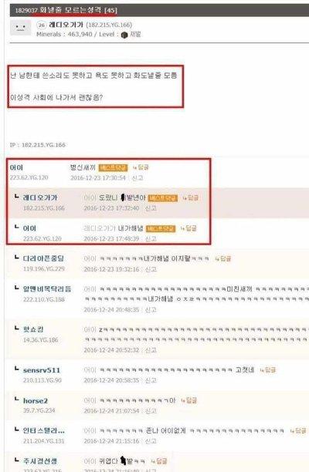Report 어이's first comment via 신고
This screenshot has height=472, width=309.
click(x=138, y=178)
